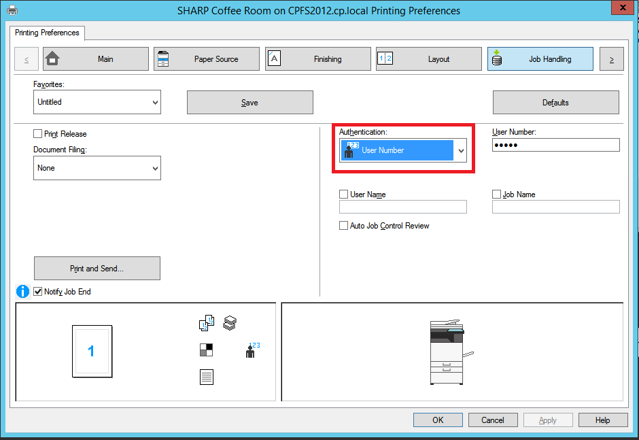Select the Job Handling tab
This screenshot has width=639, height=440.
540,59
